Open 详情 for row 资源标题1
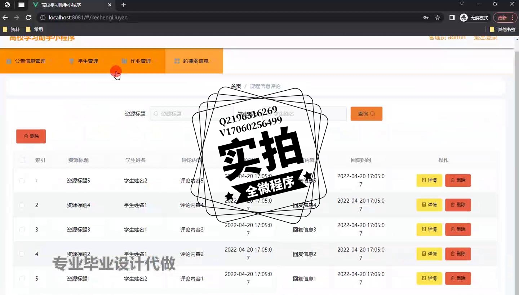The width and height of the screenshot is (519, 295). (x=429, y=278)
